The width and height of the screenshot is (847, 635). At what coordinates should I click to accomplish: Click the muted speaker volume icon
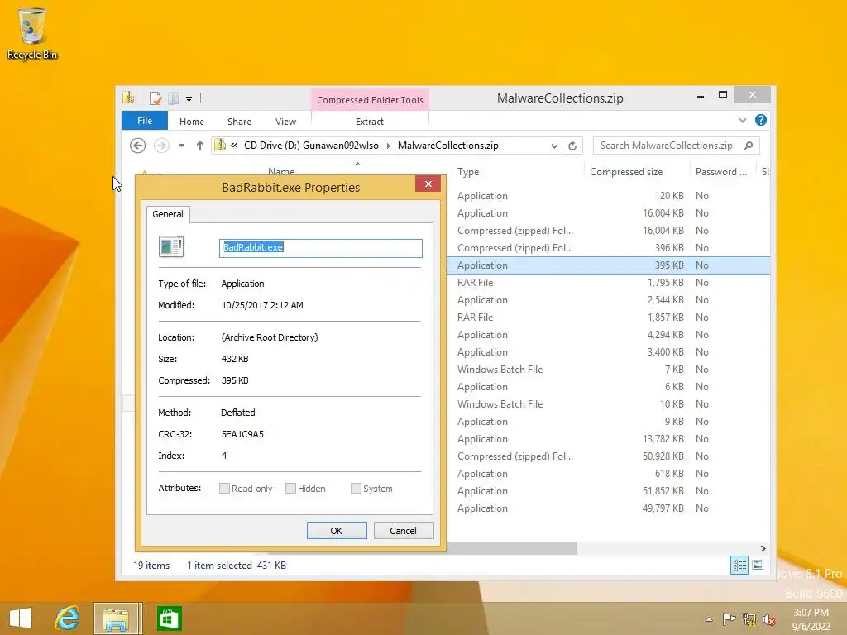(x=768, y=619)
